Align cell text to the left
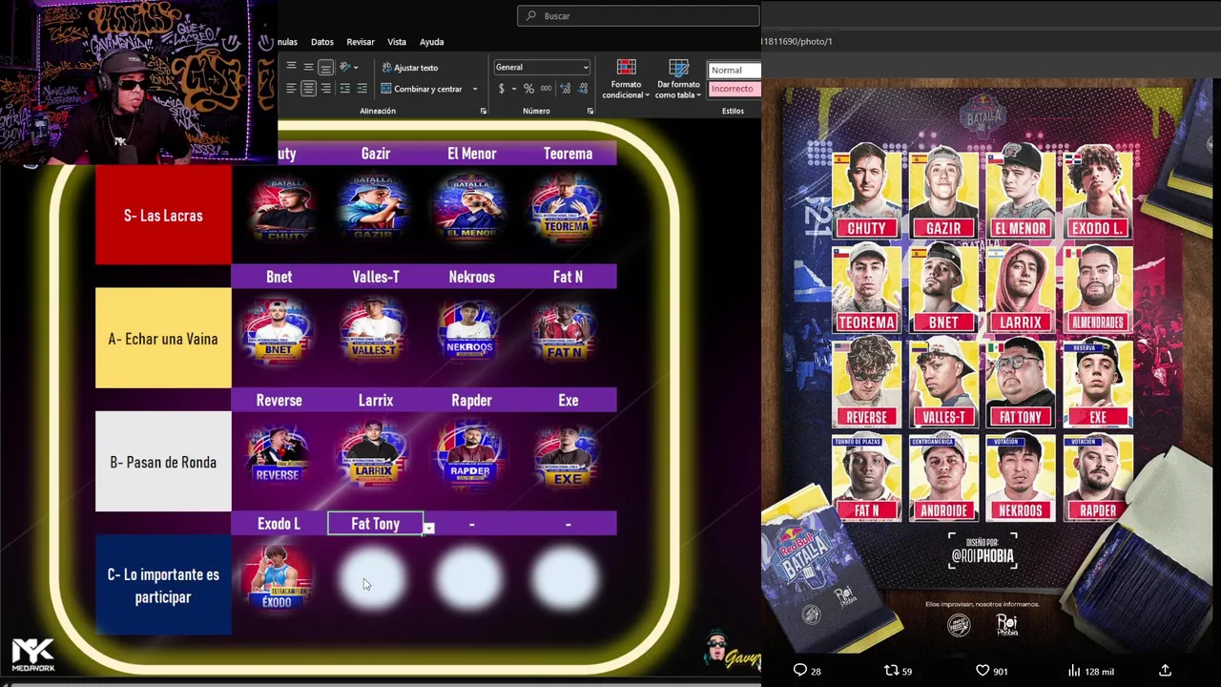Viewport: 1221px width, 687px height. coord(291,88)
